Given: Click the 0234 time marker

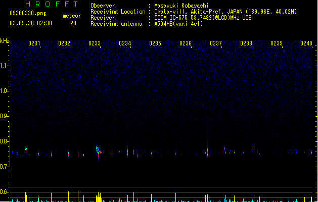Looking at the screenshot, I should [125, 43].
